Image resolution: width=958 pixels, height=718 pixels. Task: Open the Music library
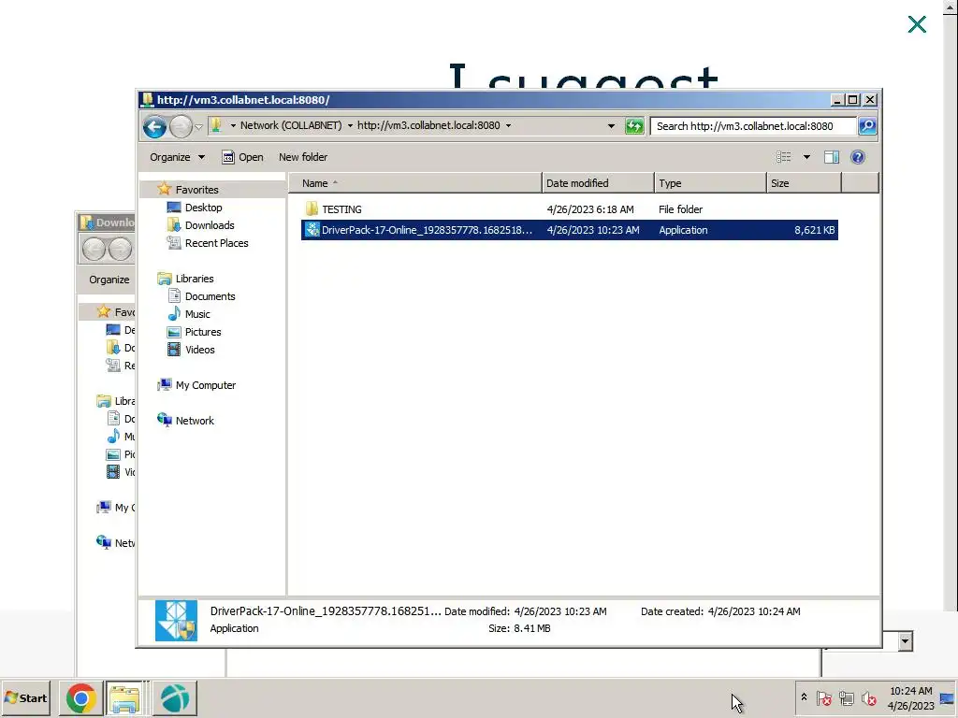click(197, 314)
